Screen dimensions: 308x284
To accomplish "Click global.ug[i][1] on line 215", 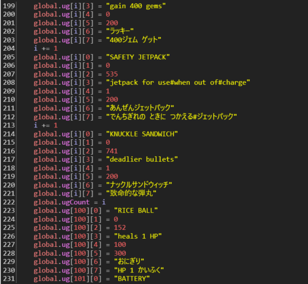I will [x=63, y=143].
